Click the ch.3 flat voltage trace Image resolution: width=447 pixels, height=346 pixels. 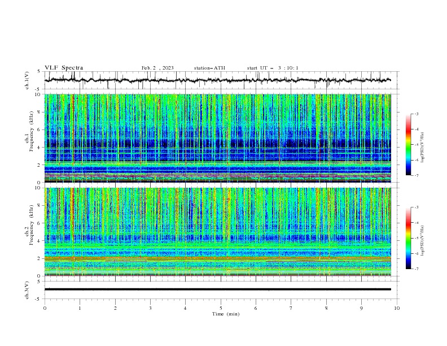[218, 289]
